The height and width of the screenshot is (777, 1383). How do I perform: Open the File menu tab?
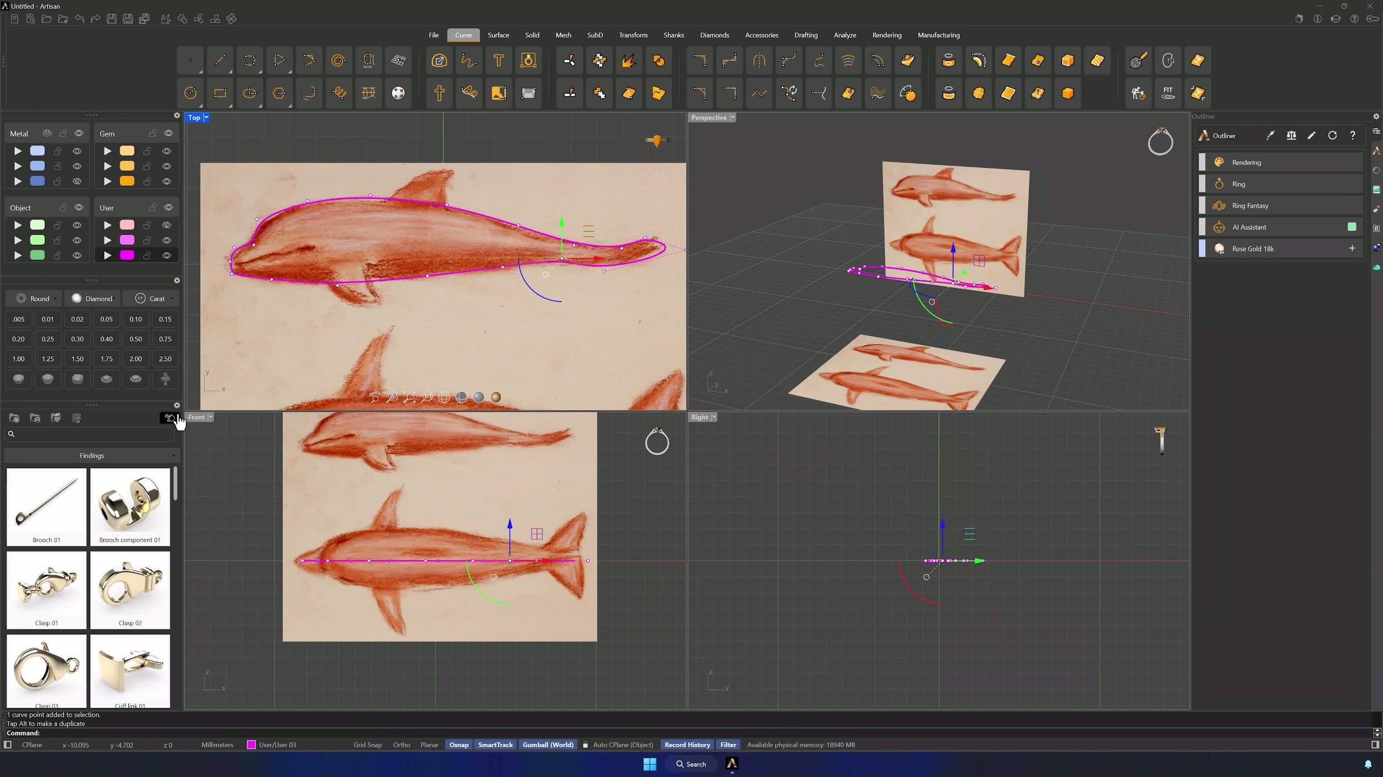coord(434,35)
